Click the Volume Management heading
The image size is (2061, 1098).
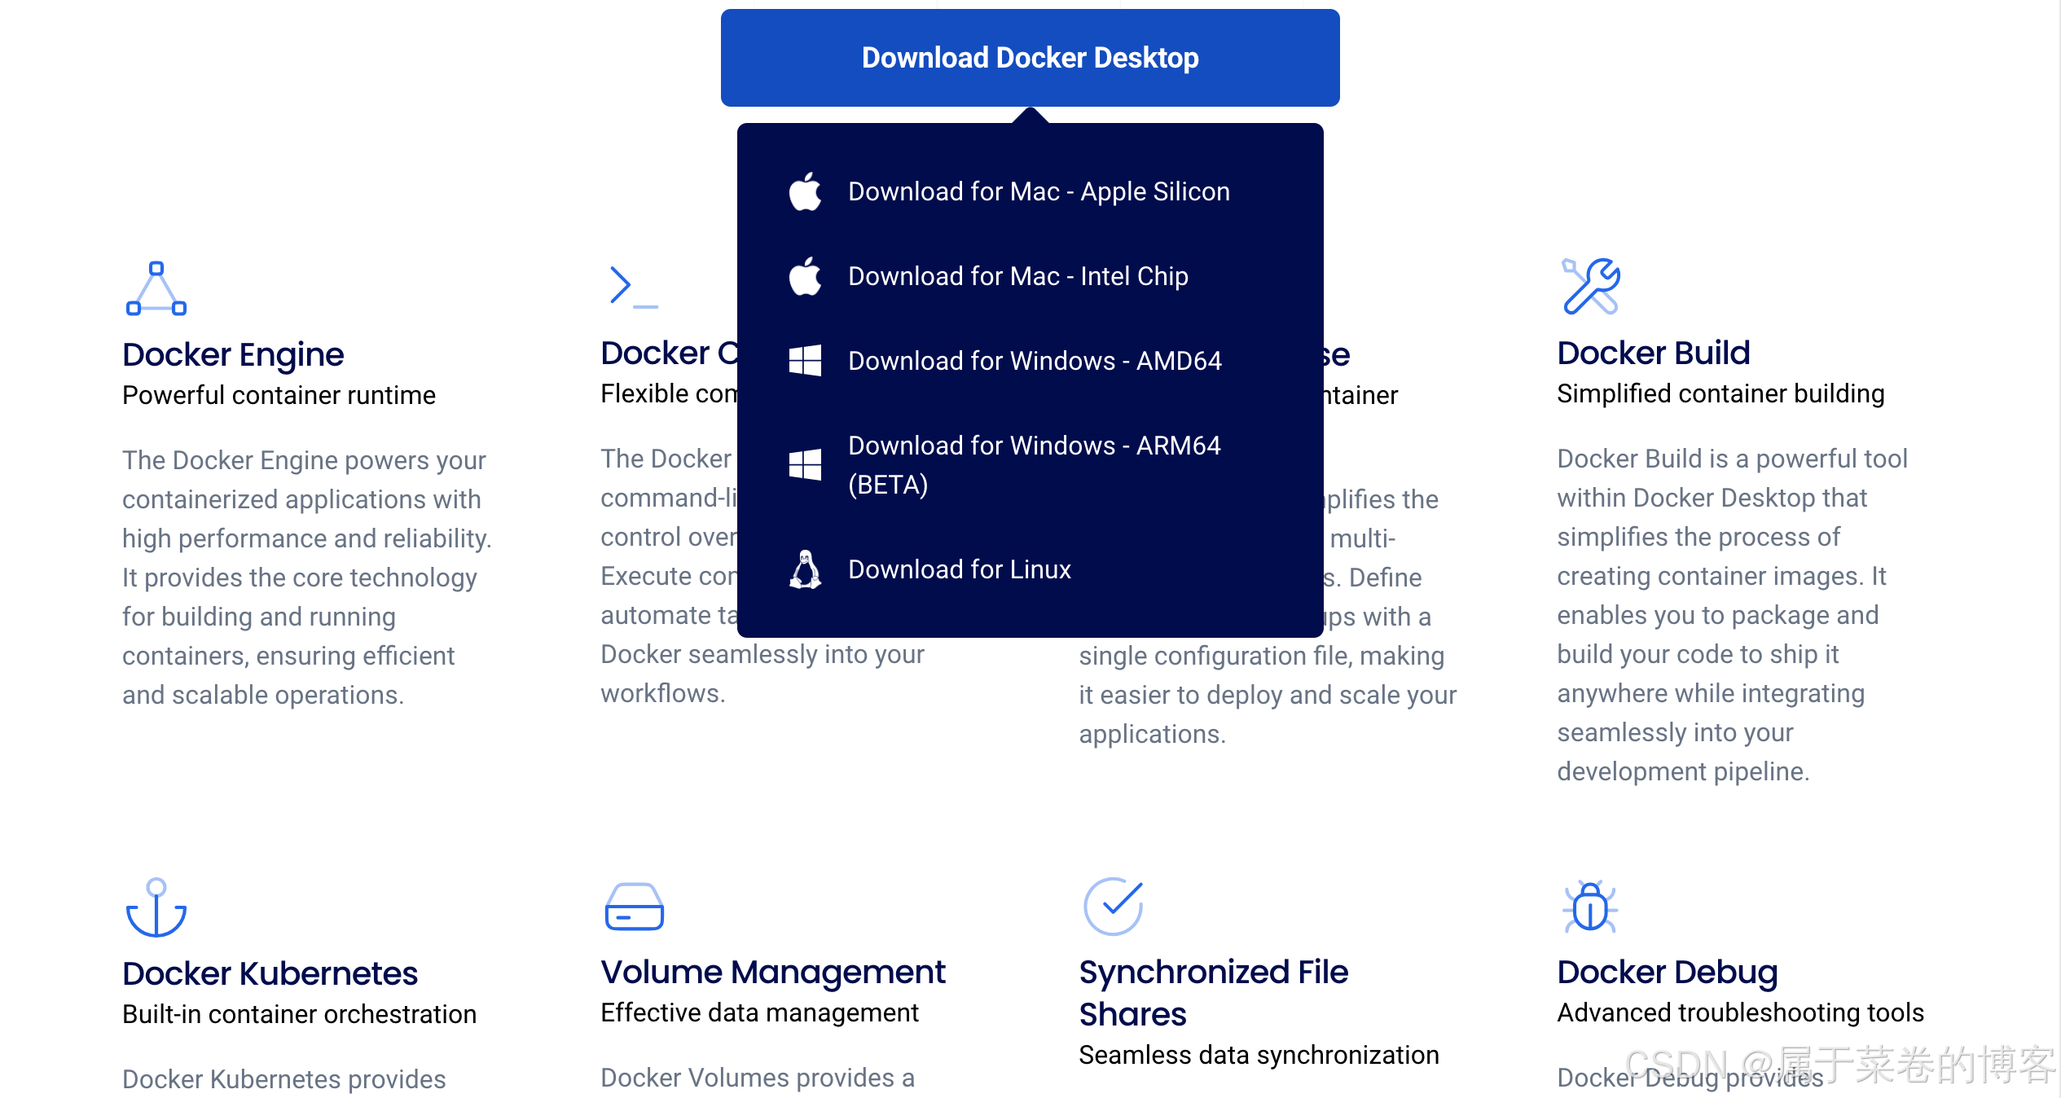[772, 972]
